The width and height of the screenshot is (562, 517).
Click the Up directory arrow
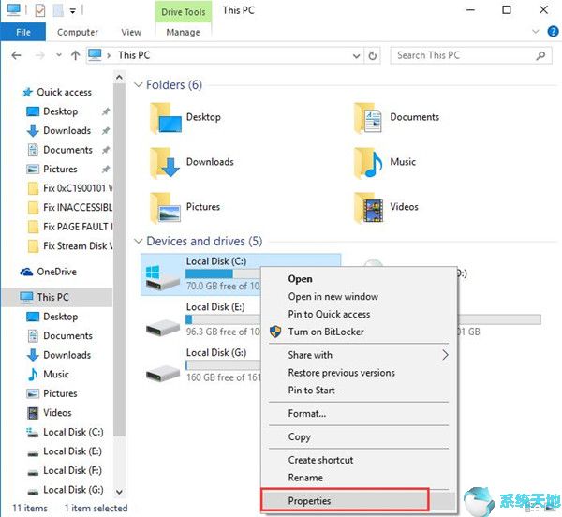(x=75, y=55)
